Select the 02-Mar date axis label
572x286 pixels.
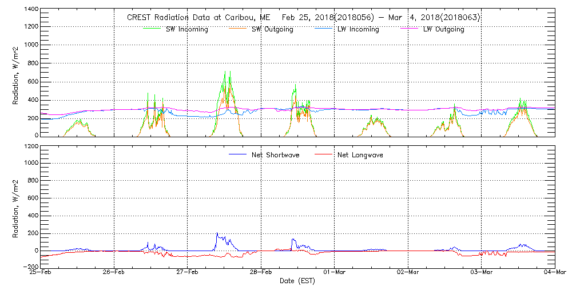click(408, 273)
